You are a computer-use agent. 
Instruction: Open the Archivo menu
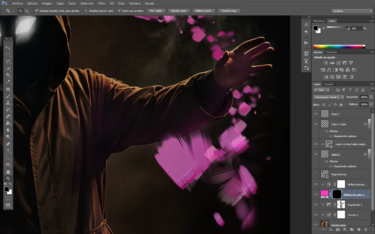pyautogui.click(x=17, y=4)
